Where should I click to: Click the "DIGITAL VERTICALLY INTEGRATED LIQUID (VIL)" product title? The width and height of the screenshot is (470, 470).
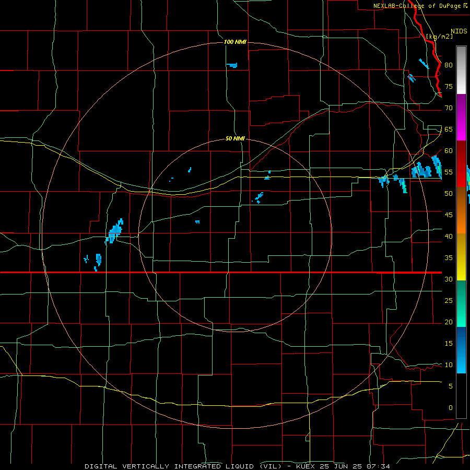tap(183, 466)
